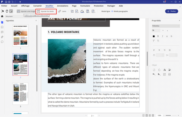Open the bookmarks panel icon
This screenshot has width=182, height=117.
click(2, 27)
